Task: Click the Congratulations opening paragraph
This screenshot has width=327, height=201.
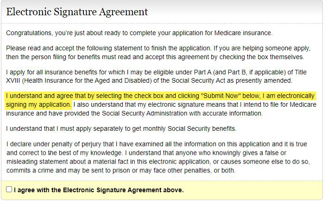Action: coord(139,33)
